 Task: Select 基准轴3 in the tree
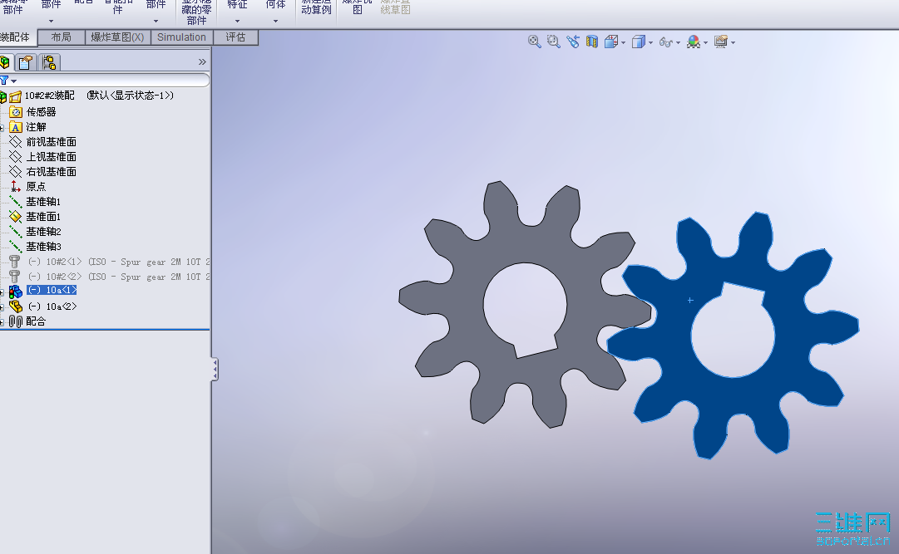tap(43, 247)
